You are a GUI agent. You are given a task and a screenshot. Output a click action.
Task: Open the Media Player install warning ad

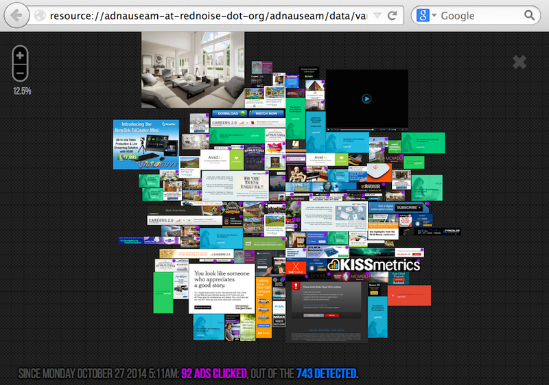point(327,312)
